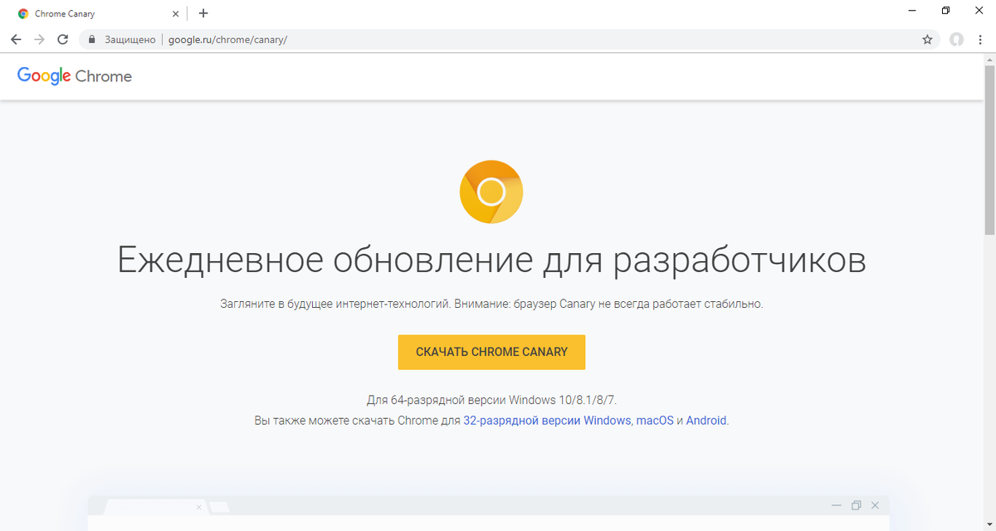Open the Chrome three-dot menu

click(981, 39)
